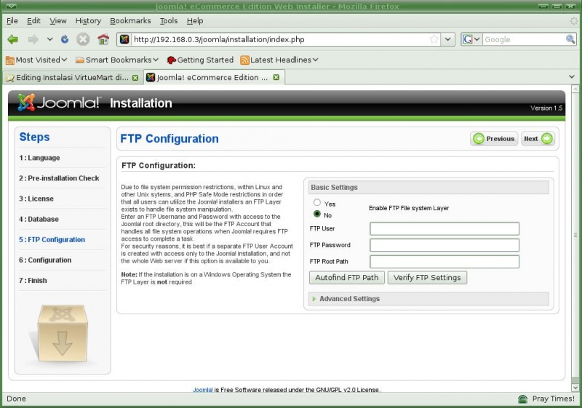Click the Most Visited folder icon

10,60
